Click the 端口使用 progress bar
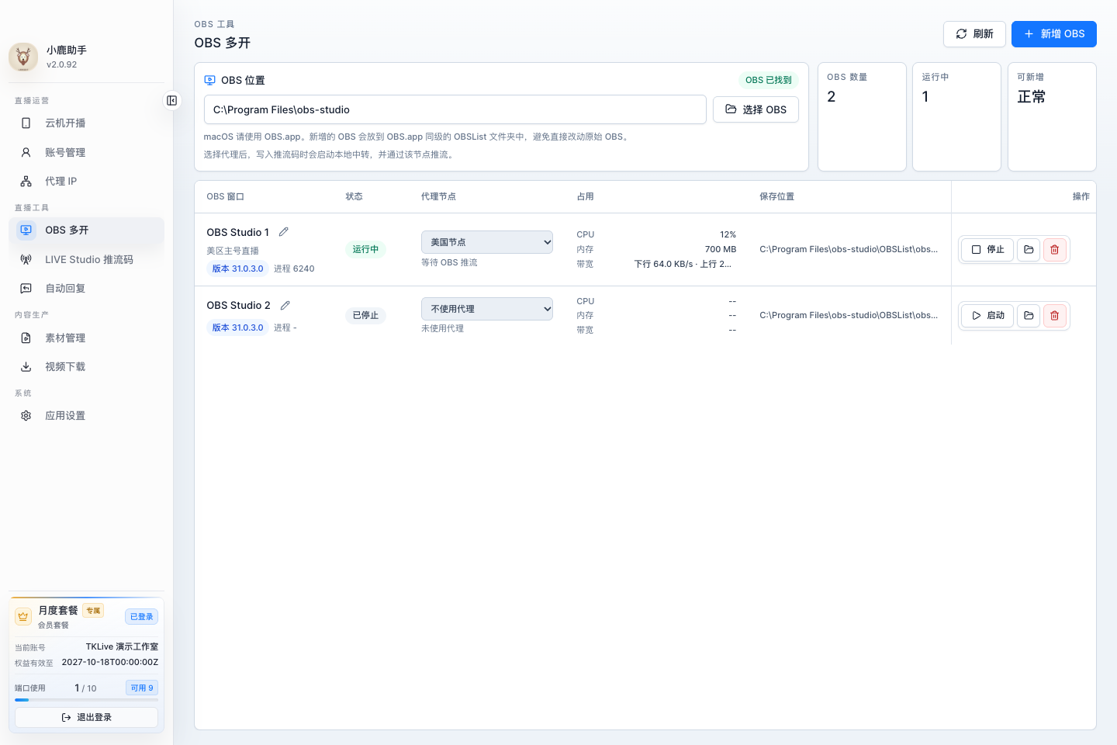Image resolution: width=1117 pixels, height=745 pixels. pyautogui.click(x=86, y=700)
